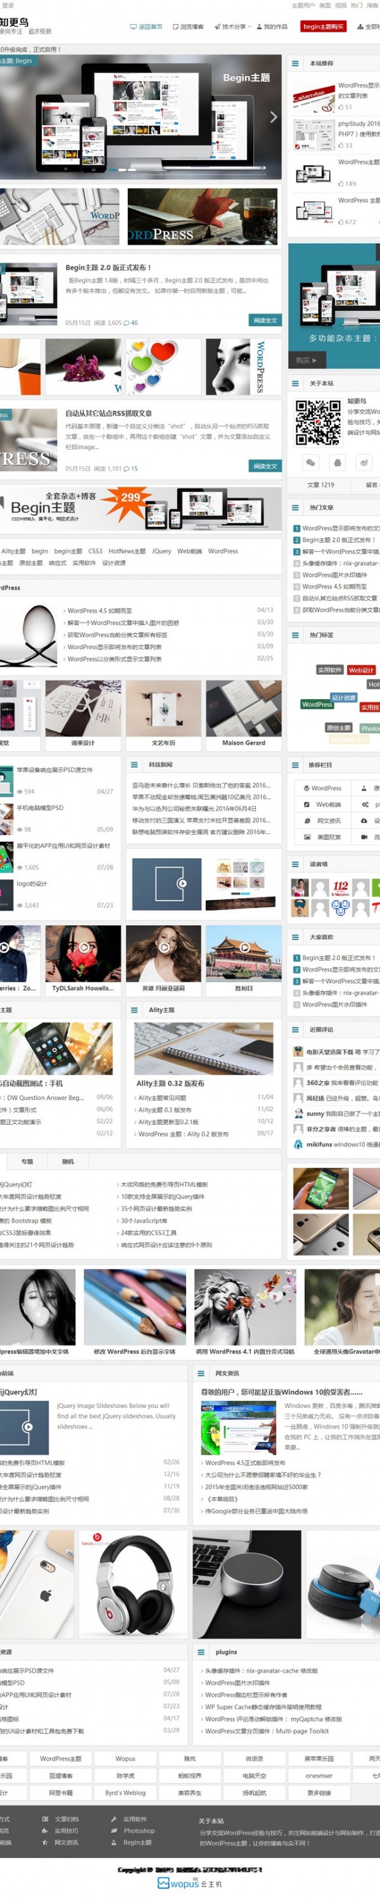
Task: Click the green WordPress tag in tag cloud
Action: click(x=317, y=704)
